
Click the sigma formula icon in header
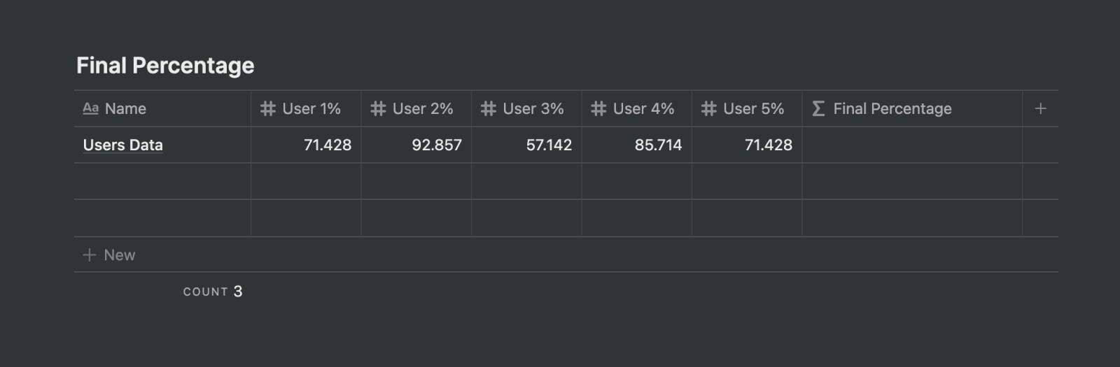[818, 108]
